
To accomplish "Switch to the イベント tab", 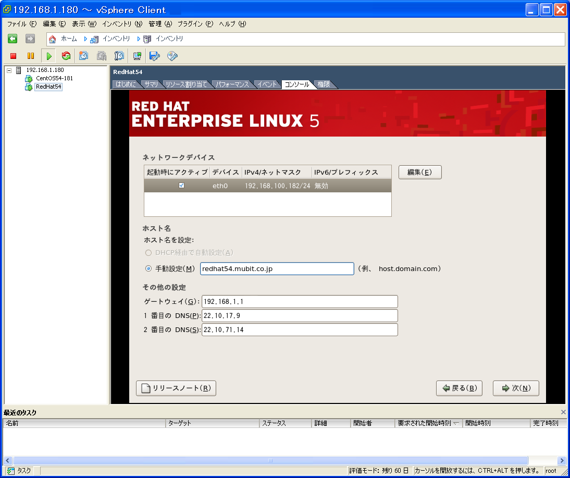I will 267,84.
